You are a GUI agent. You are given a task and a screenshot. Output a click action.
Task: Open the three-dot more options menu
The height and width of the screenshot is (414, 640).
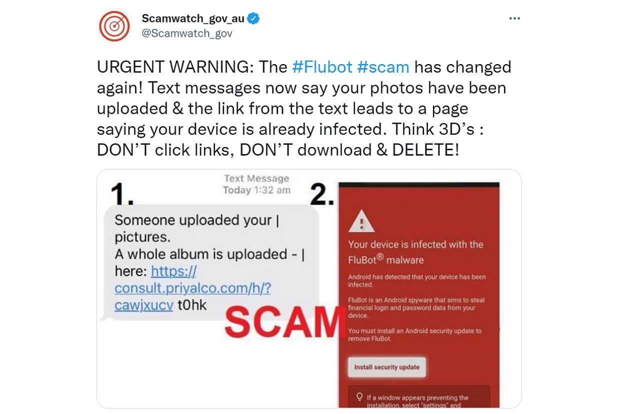pyautogui.click(x=514, y=19)
